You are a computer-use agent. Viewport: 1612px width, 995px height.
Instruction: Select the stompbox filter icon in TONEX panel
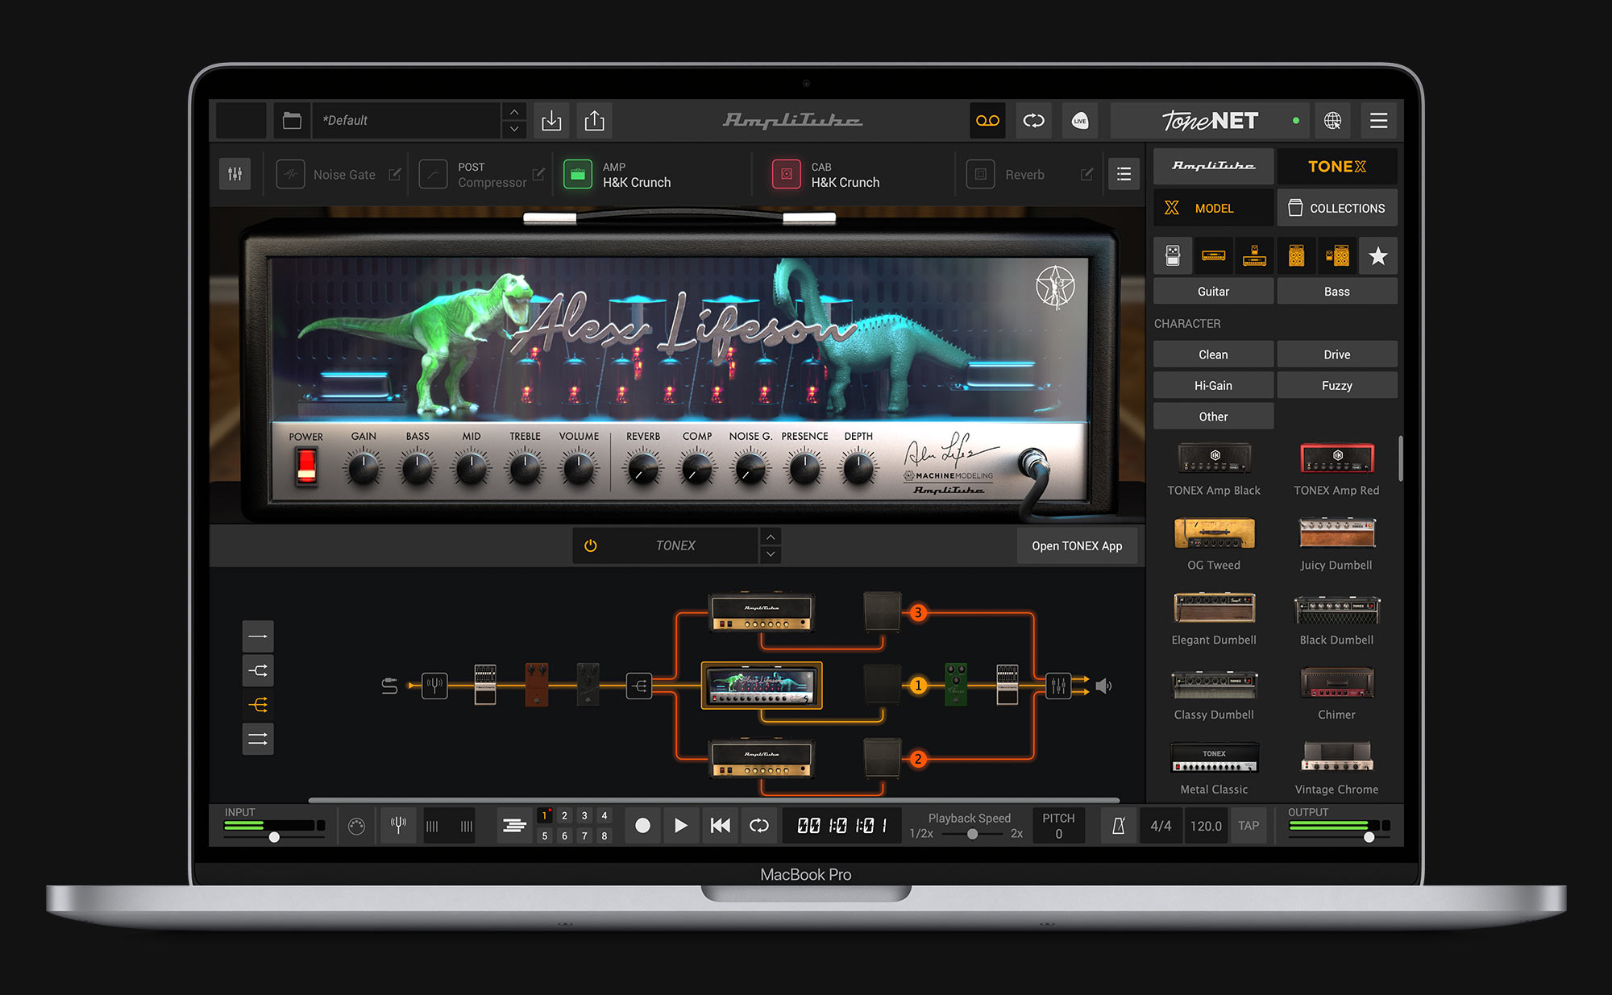pos(1173,255)
